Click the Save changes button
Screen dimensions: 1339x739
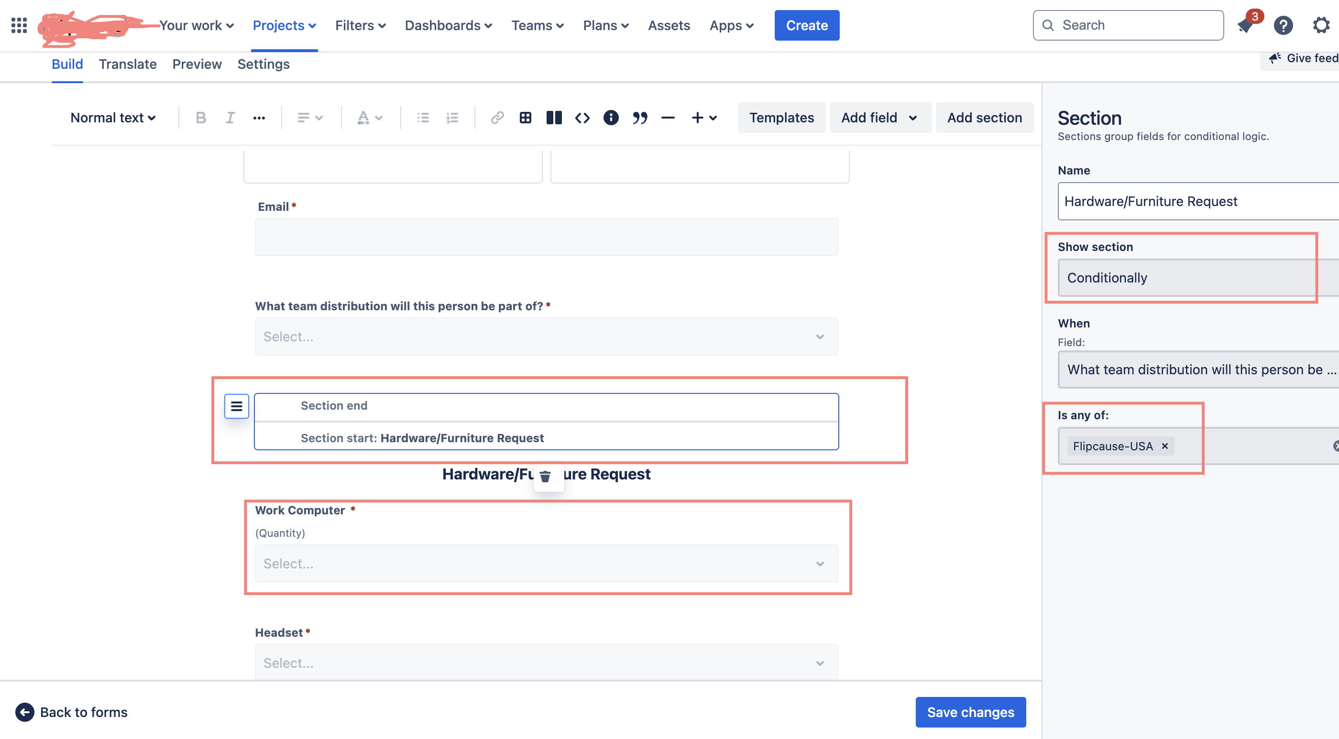tap(970, 712)
